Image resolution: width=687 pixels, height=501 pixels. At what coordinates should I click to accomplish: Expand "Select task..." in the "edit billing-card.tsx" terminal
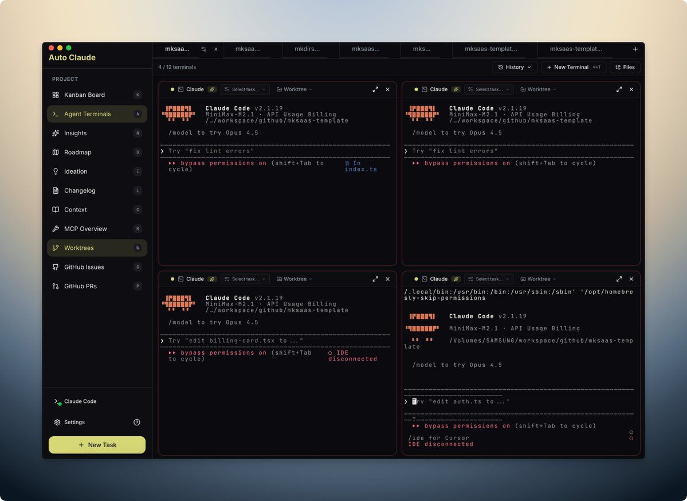245,279
